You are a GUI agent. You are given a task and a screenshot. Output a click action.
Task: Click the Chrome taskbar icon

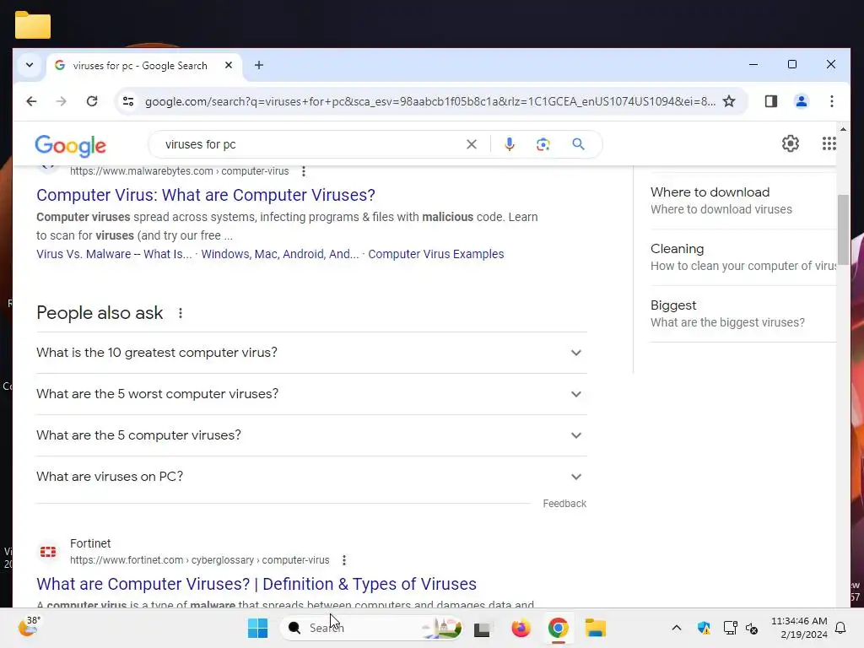(x=559, y=628)
